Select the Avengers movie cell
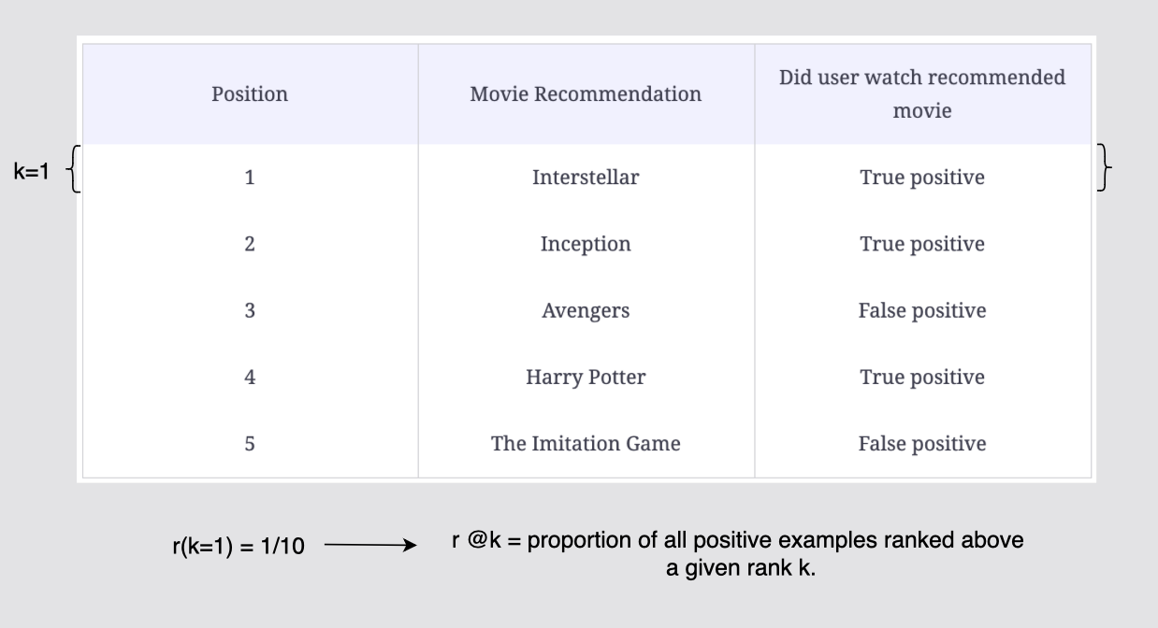 586,311
